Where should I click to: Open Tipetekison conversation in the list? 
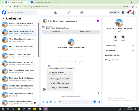[x=19, y=79]
